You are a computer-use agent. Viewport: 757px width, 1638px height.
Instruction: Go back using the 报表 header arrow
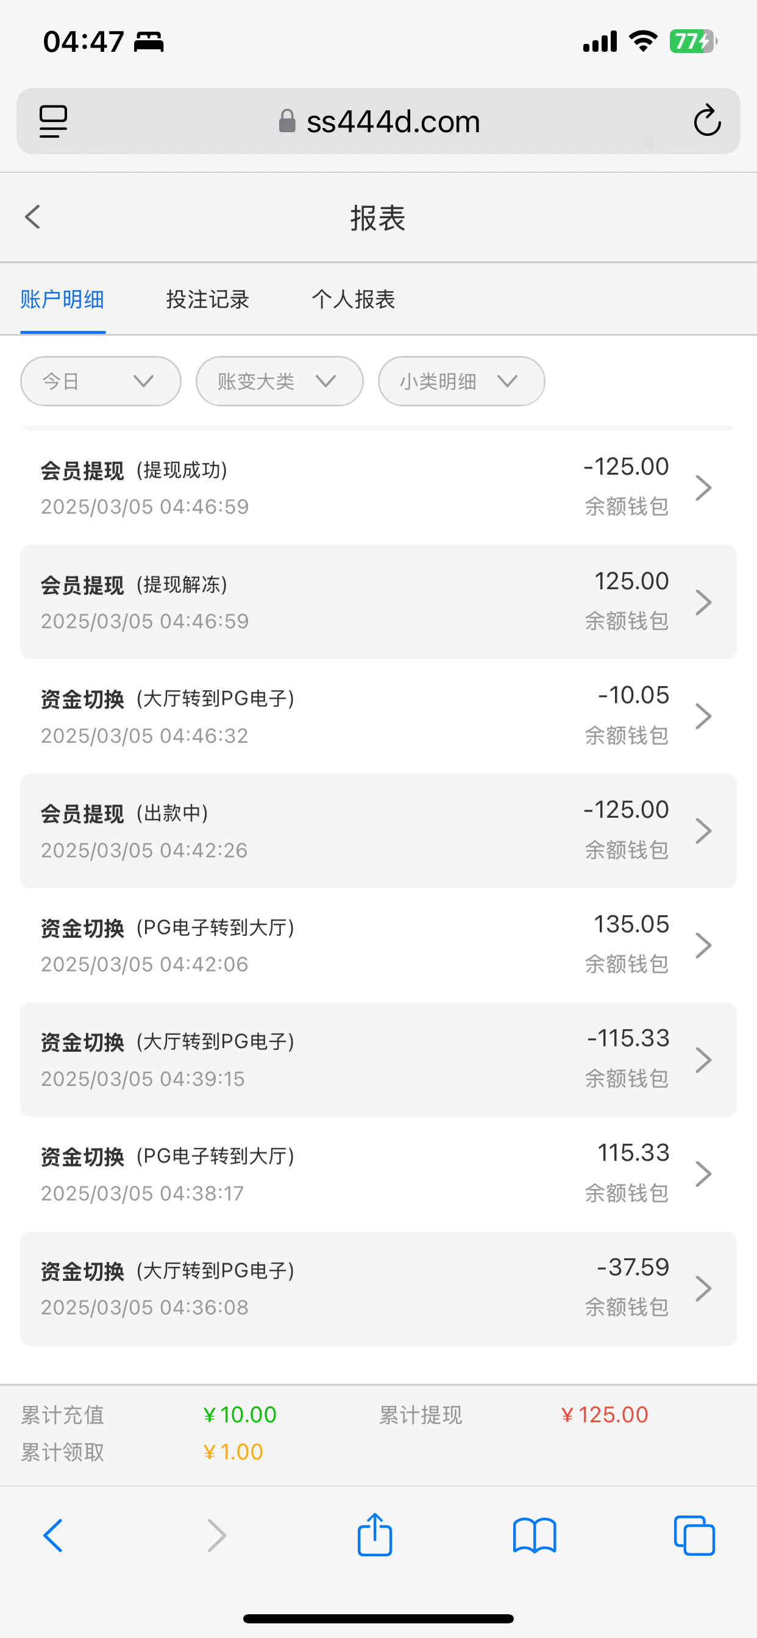33,217
